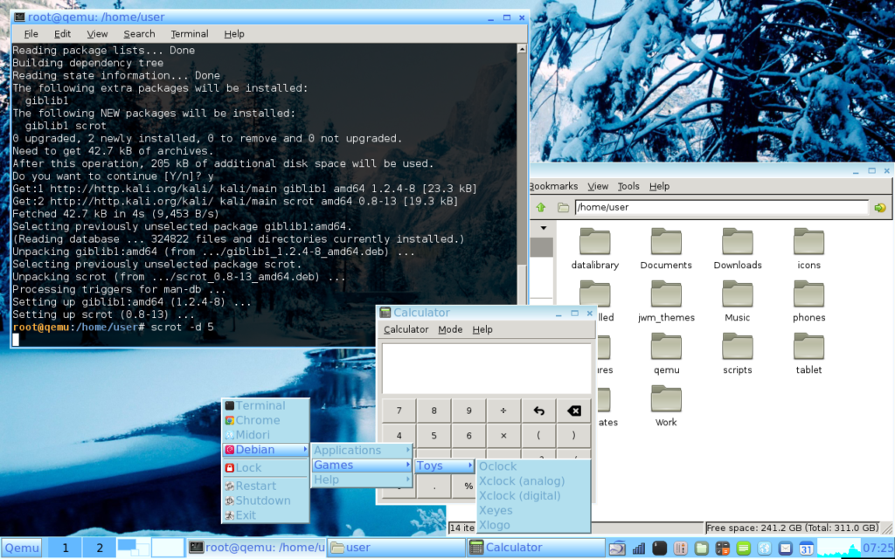The height and width of the screenshot is (559, 895).
Task: Open the Terminal menu in the terminal window
Action: tap(190, 34)
